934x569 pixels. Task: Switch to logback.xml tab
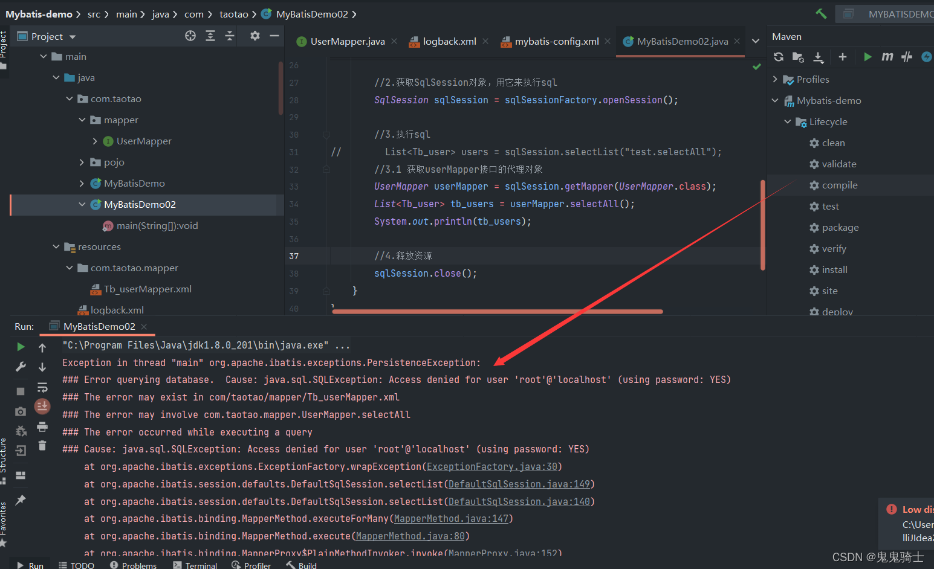pos(449,41)
